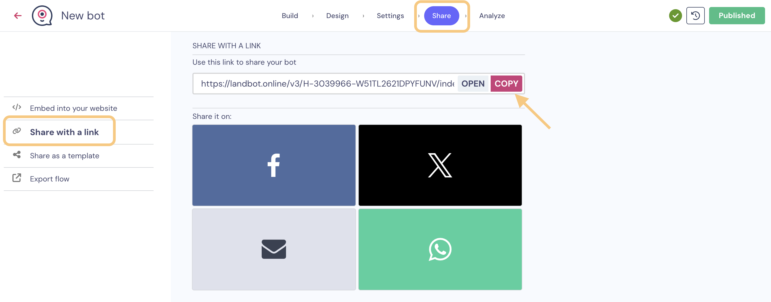Click the New bot title
Screen dimensions: 771x302
click(x=83, y=16)
